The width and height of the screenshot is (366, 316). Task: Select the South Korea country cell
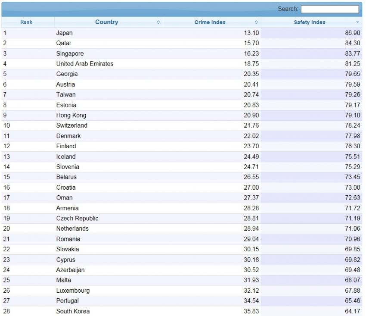point(109,311)
